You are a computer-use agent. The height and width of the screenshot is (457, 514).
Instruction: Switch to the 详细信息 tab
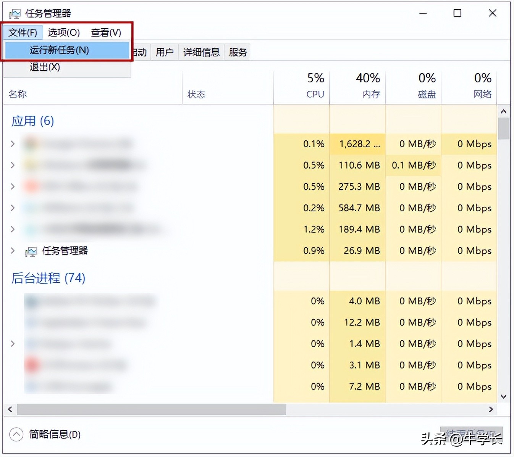tap(201, 52)
